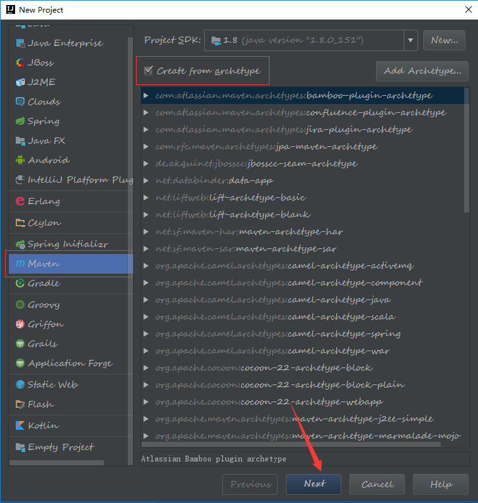Click the Java FX folder icon
Image resolution: width=478 pixels, height=503 pixels.
coord(20,141)
